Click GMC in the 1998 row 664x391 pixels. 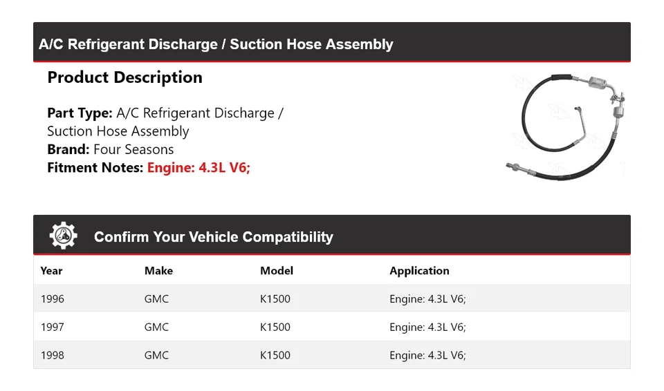click(x=156, y=355)
